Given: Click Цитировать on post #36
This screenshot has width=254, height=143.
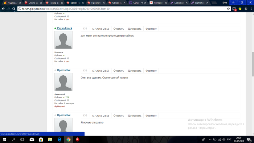Looking at the screenshot, I should tap(135, 116).
